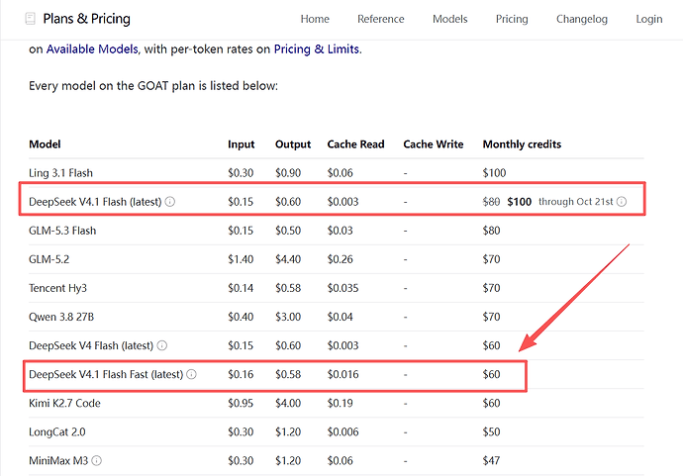Click the Model column header
This screenshot has height=476, width=683.
pyautogui.click(x=45, y=144)
